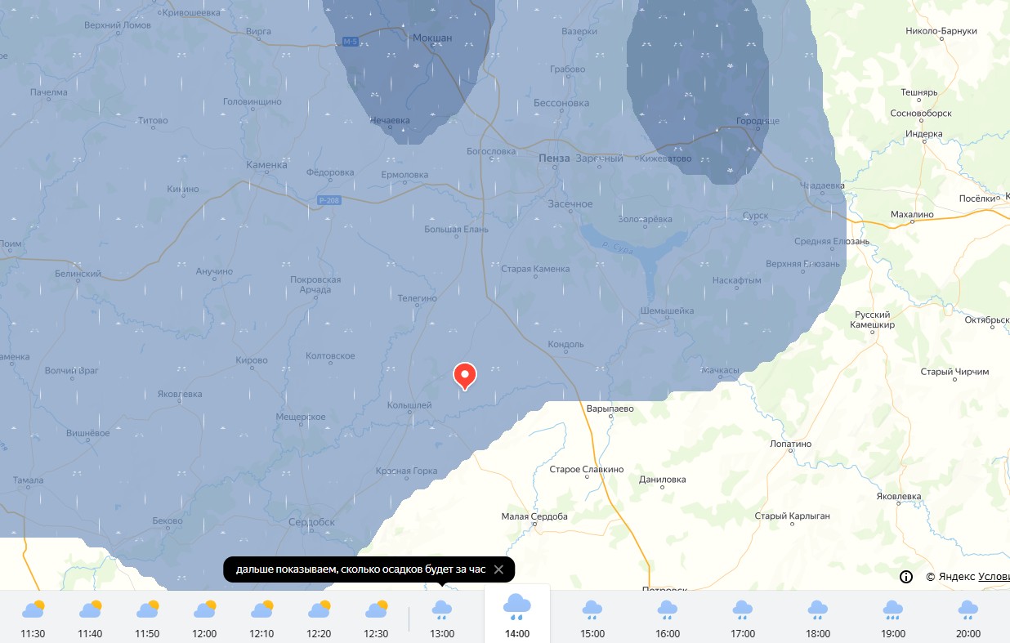Click the P-208 road badge

[x=328, y=200]
